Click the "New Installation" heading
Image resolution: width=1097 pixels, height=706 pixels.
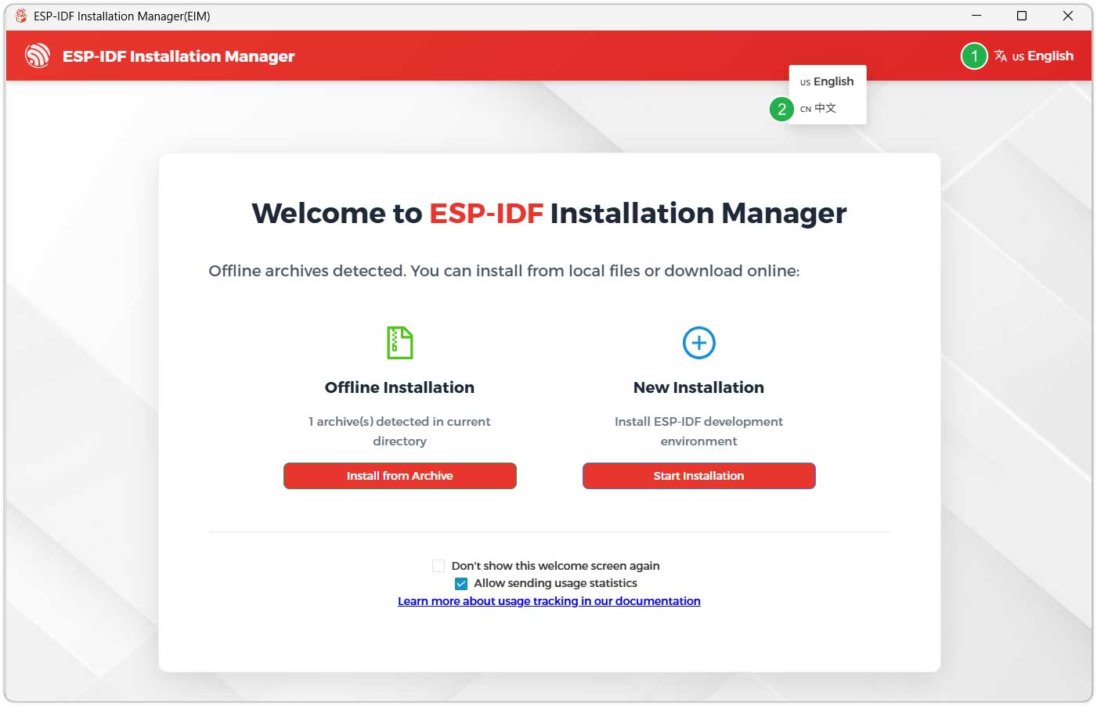(698, 387)
